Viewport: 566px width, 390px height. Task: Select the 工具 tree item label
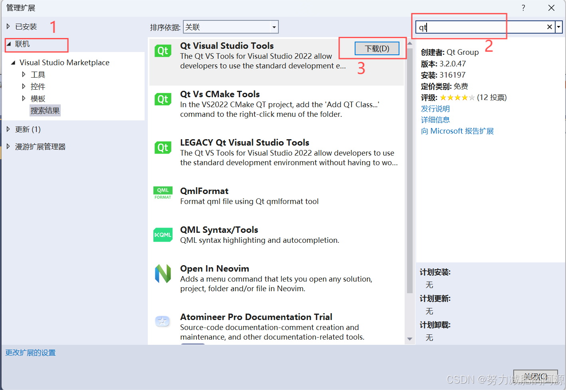coord(38,74)
